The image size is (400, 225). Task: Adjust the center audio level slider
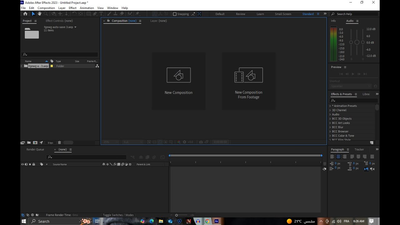point(357,42)
